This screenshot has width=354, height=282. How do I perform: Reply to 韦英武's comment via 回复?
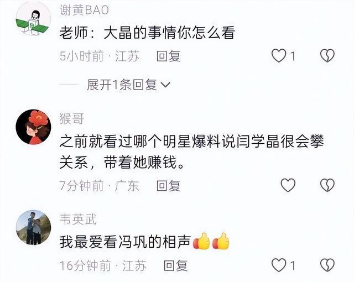coord(176,265)
